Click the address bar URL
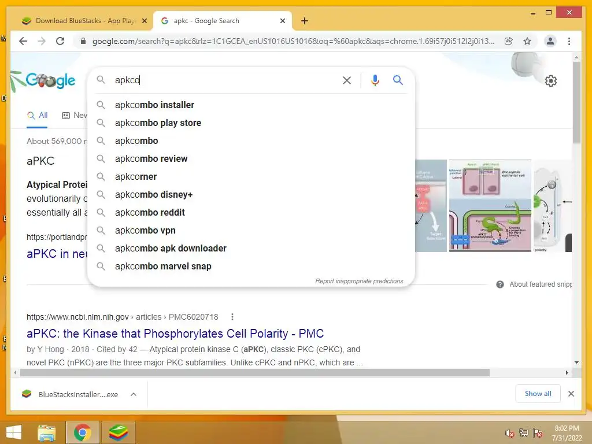The height and width of the screenshot is (444, 592). (293, 41)
